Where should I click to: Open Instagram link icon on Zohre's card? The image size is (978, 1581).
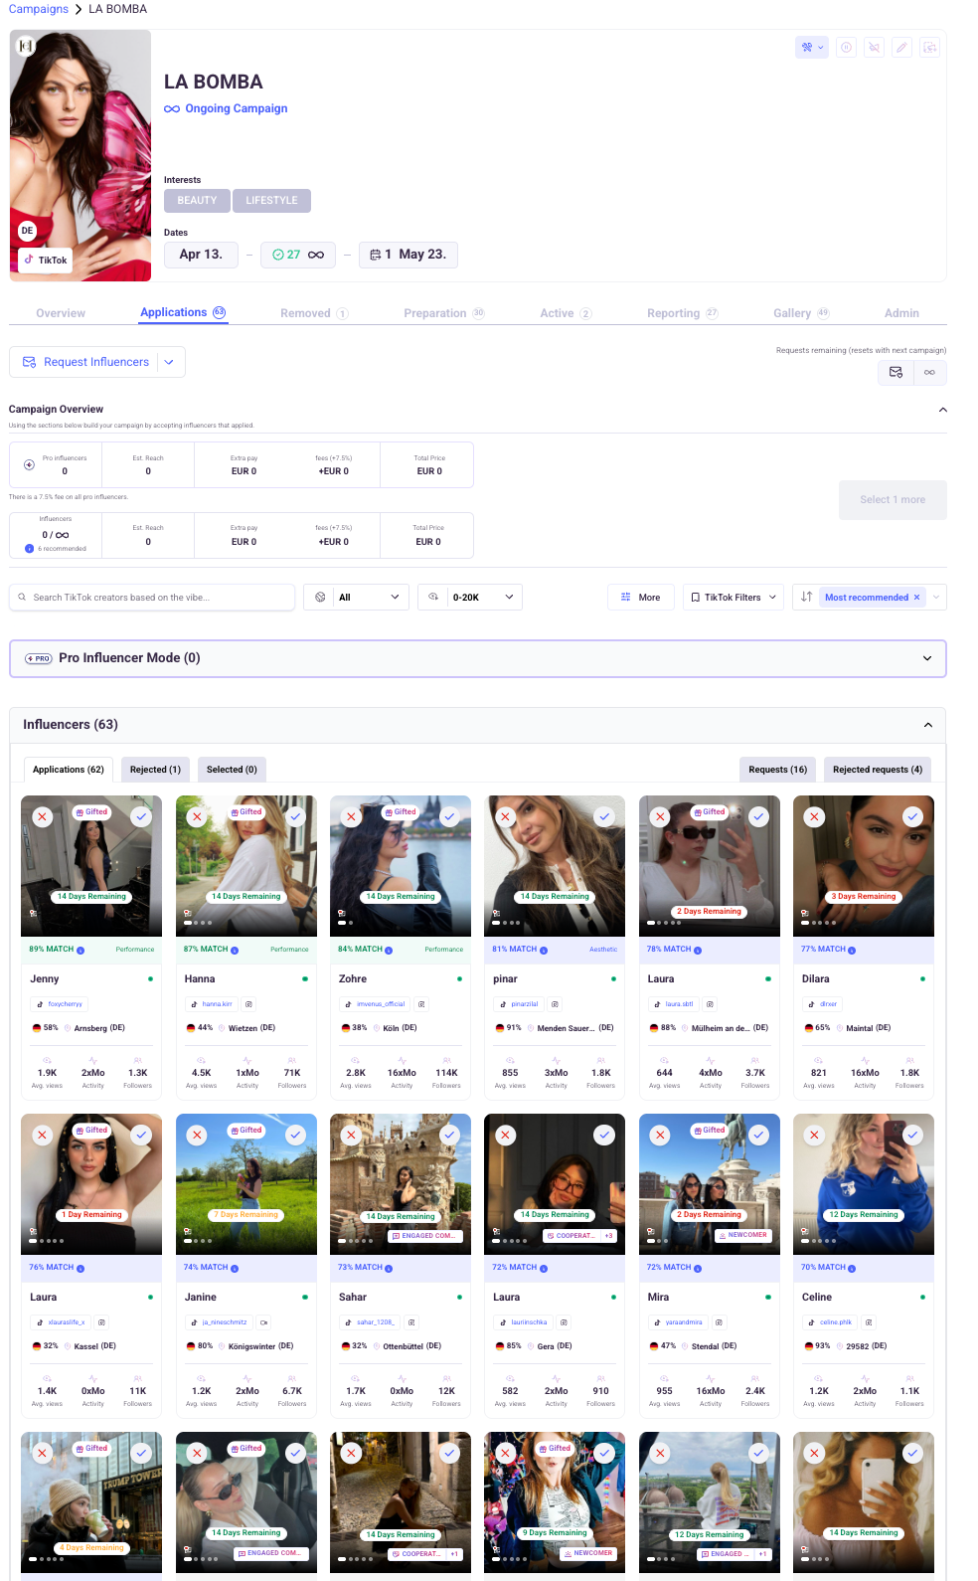(421, 1004)
